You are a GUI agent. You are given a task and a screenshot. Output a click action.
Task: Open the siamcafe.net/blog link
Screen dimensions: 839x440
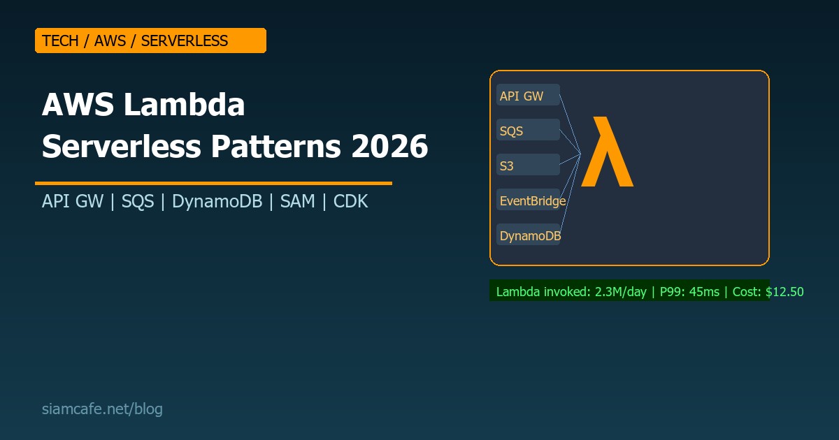click(x=102, y=409)
